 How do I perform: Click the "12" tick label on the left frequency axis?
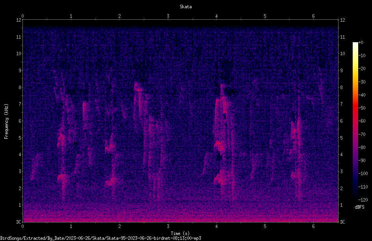19,20
